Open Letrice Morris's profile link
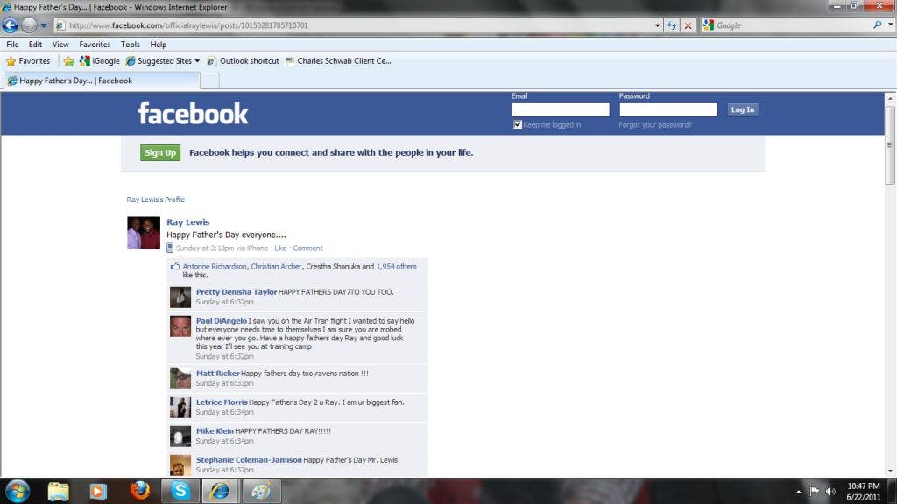897x504 pixels. pos(222,402)
